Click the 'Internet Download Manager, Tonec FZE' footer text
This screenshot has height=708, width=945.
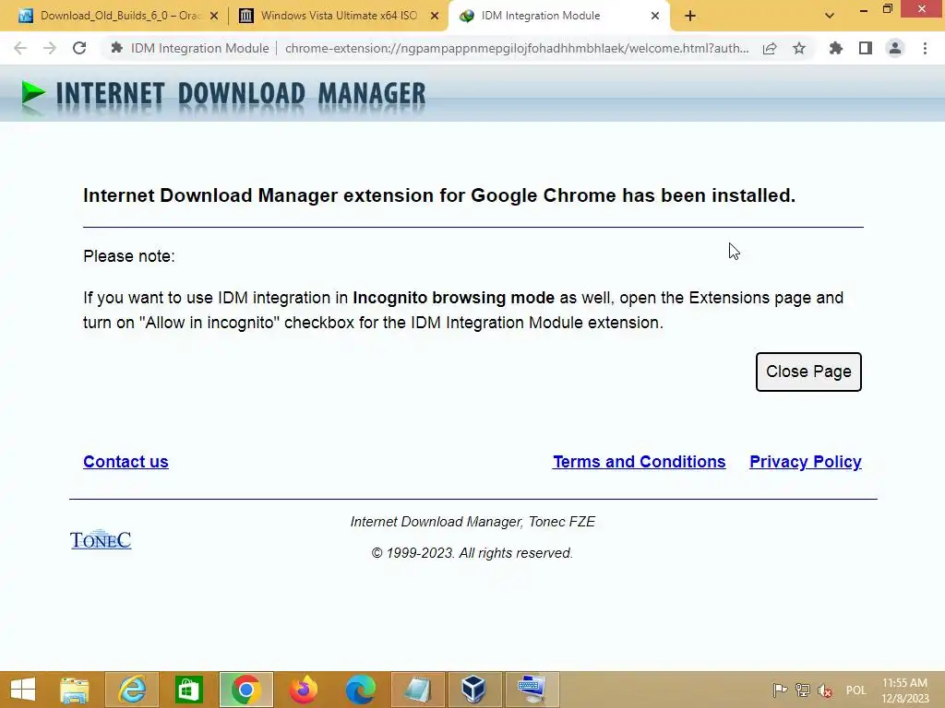[472, 522]
